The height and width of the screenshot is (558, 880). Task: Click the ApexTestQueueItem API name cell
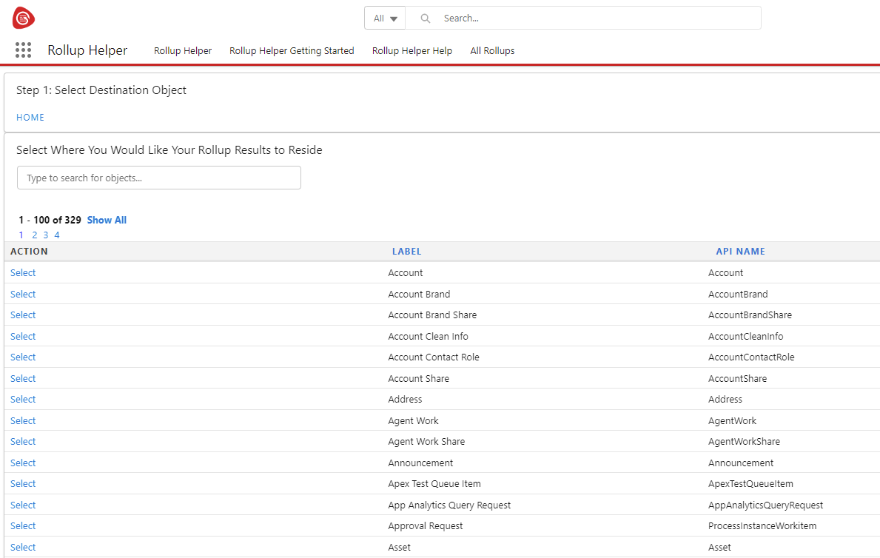coord(750,483)
